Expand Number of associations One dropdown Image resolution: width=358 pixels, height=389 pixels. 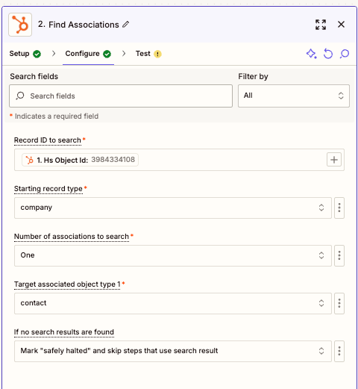pos(173,255)
